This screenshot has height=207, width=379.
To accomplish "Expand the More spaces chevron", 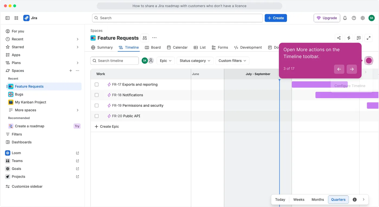I will (x=77, y=110).
